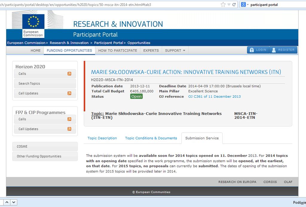Click the FP7 & CIP Programmes sidebar heading
This screenshot has width=306, height=207.
(x=40, y=113)
